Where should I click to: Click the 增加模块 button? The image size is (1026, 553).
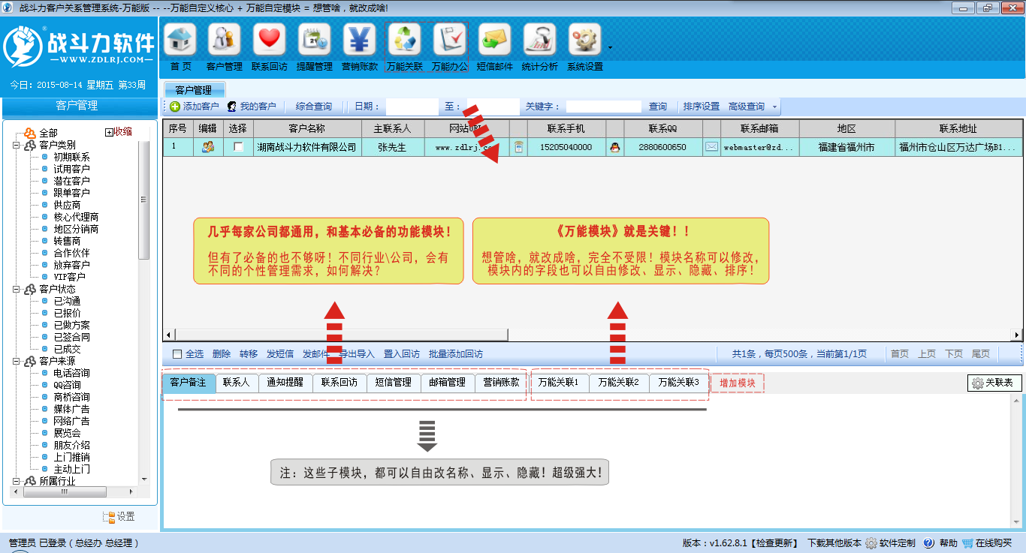(738, 383)
